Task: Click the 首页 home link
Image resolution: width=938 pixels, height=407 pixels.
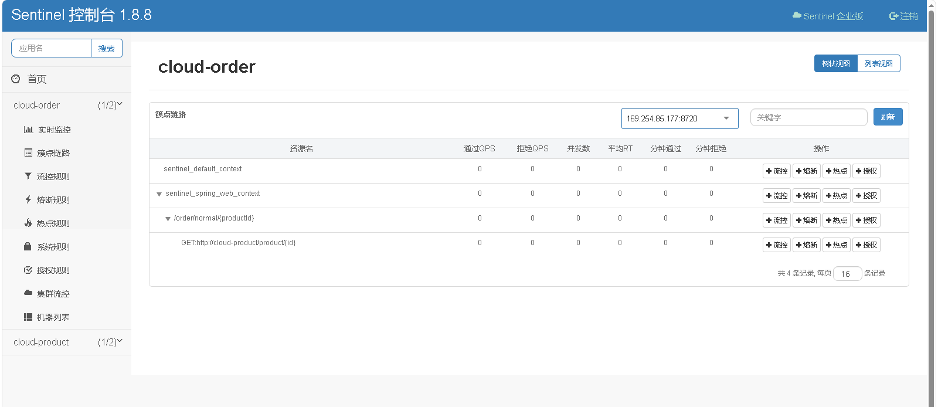Action: (37, 79)
